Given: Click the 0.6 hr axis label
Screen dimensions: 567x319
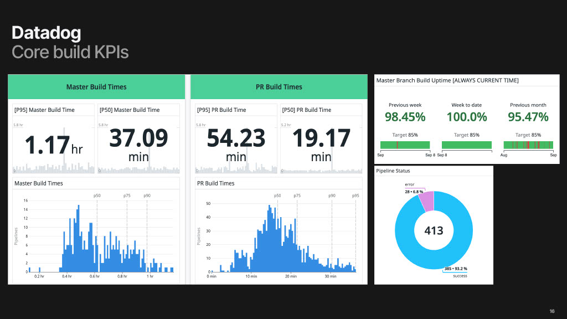Looking at the screenshot, I should [94, 276].
